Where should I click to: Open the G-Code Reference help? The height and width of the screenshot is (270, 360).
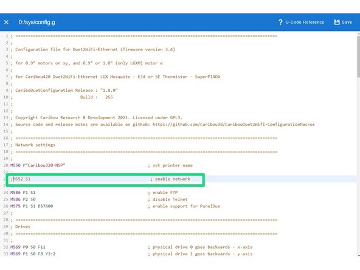pos(301,22)
